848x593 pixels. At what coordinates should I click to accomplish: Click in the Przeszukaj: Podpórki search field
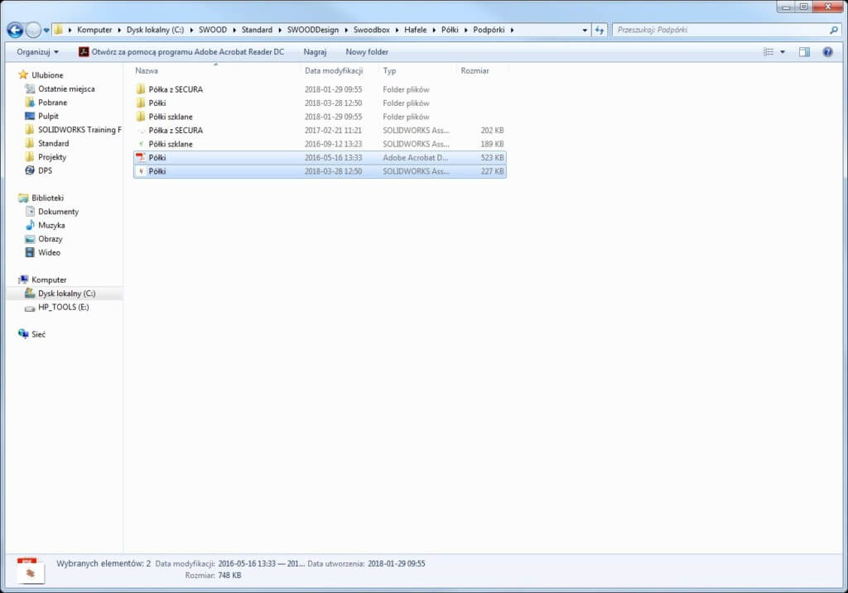[719, 30]
